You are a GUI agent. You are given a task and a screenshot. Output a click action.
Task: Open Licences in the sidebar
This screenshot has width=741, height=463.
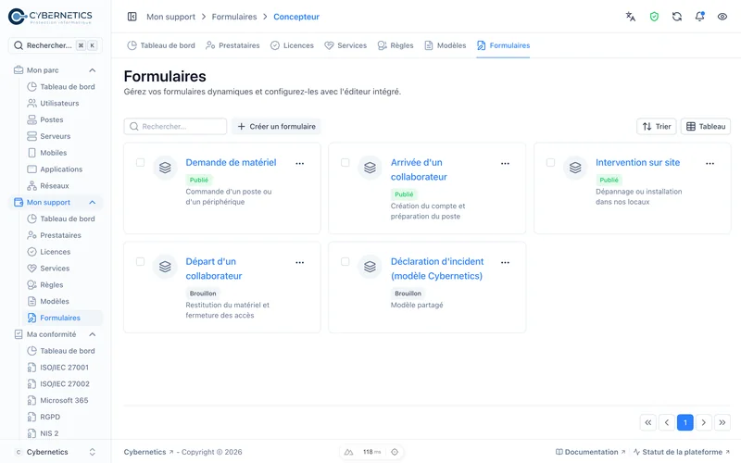pos(56,252)
